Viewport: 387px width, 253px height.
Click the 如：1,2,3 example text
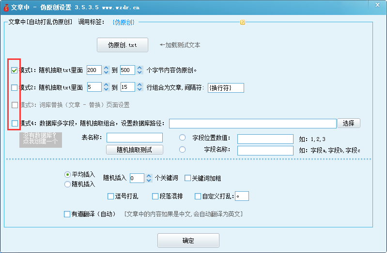point(312,140)
